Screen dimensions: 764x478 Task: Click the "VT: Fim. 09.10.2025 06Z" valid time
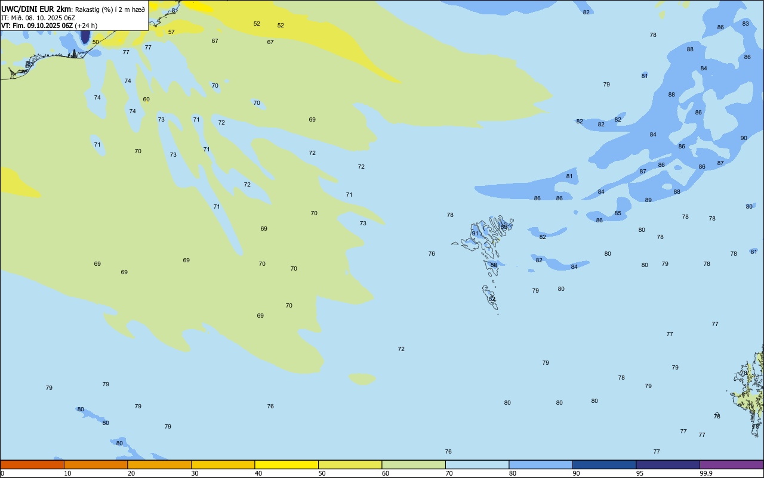click(x=37, y=26)
